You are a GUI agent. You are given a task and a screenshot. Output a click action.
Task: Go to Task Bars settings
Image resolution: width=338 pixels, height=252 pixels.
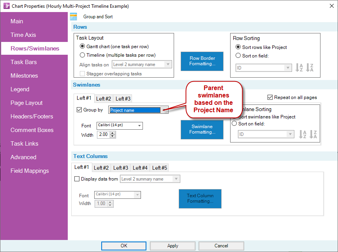click(x=24, y=62)
